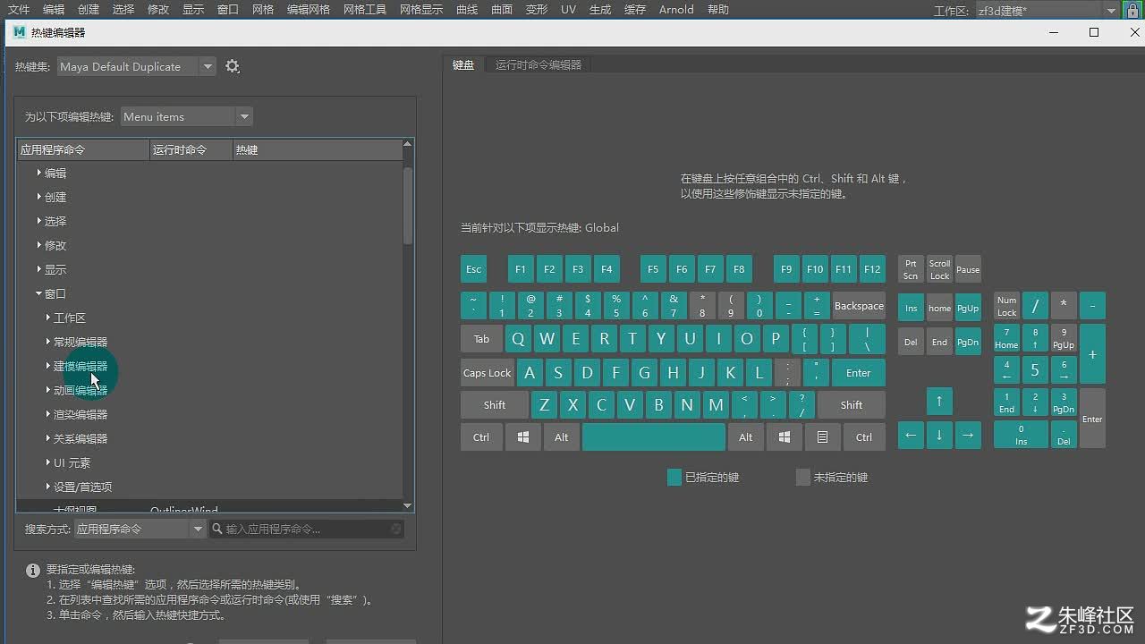Viewport: 1145px width, 644px height.
Task: Open the 文件 menu
Action: 19,9
